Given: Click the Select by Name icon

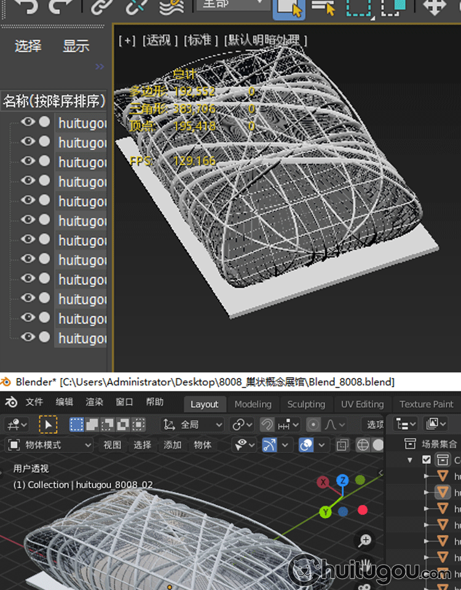Looking at the screenshot, I should [322, 7].
